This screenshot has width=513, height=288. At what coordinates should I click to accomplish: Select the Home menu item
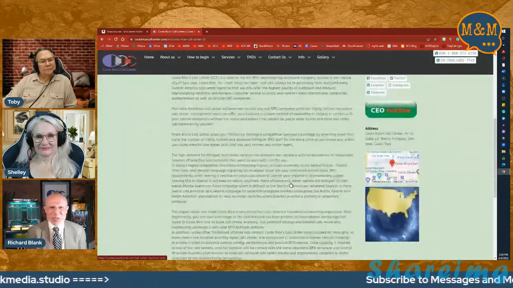149,57
